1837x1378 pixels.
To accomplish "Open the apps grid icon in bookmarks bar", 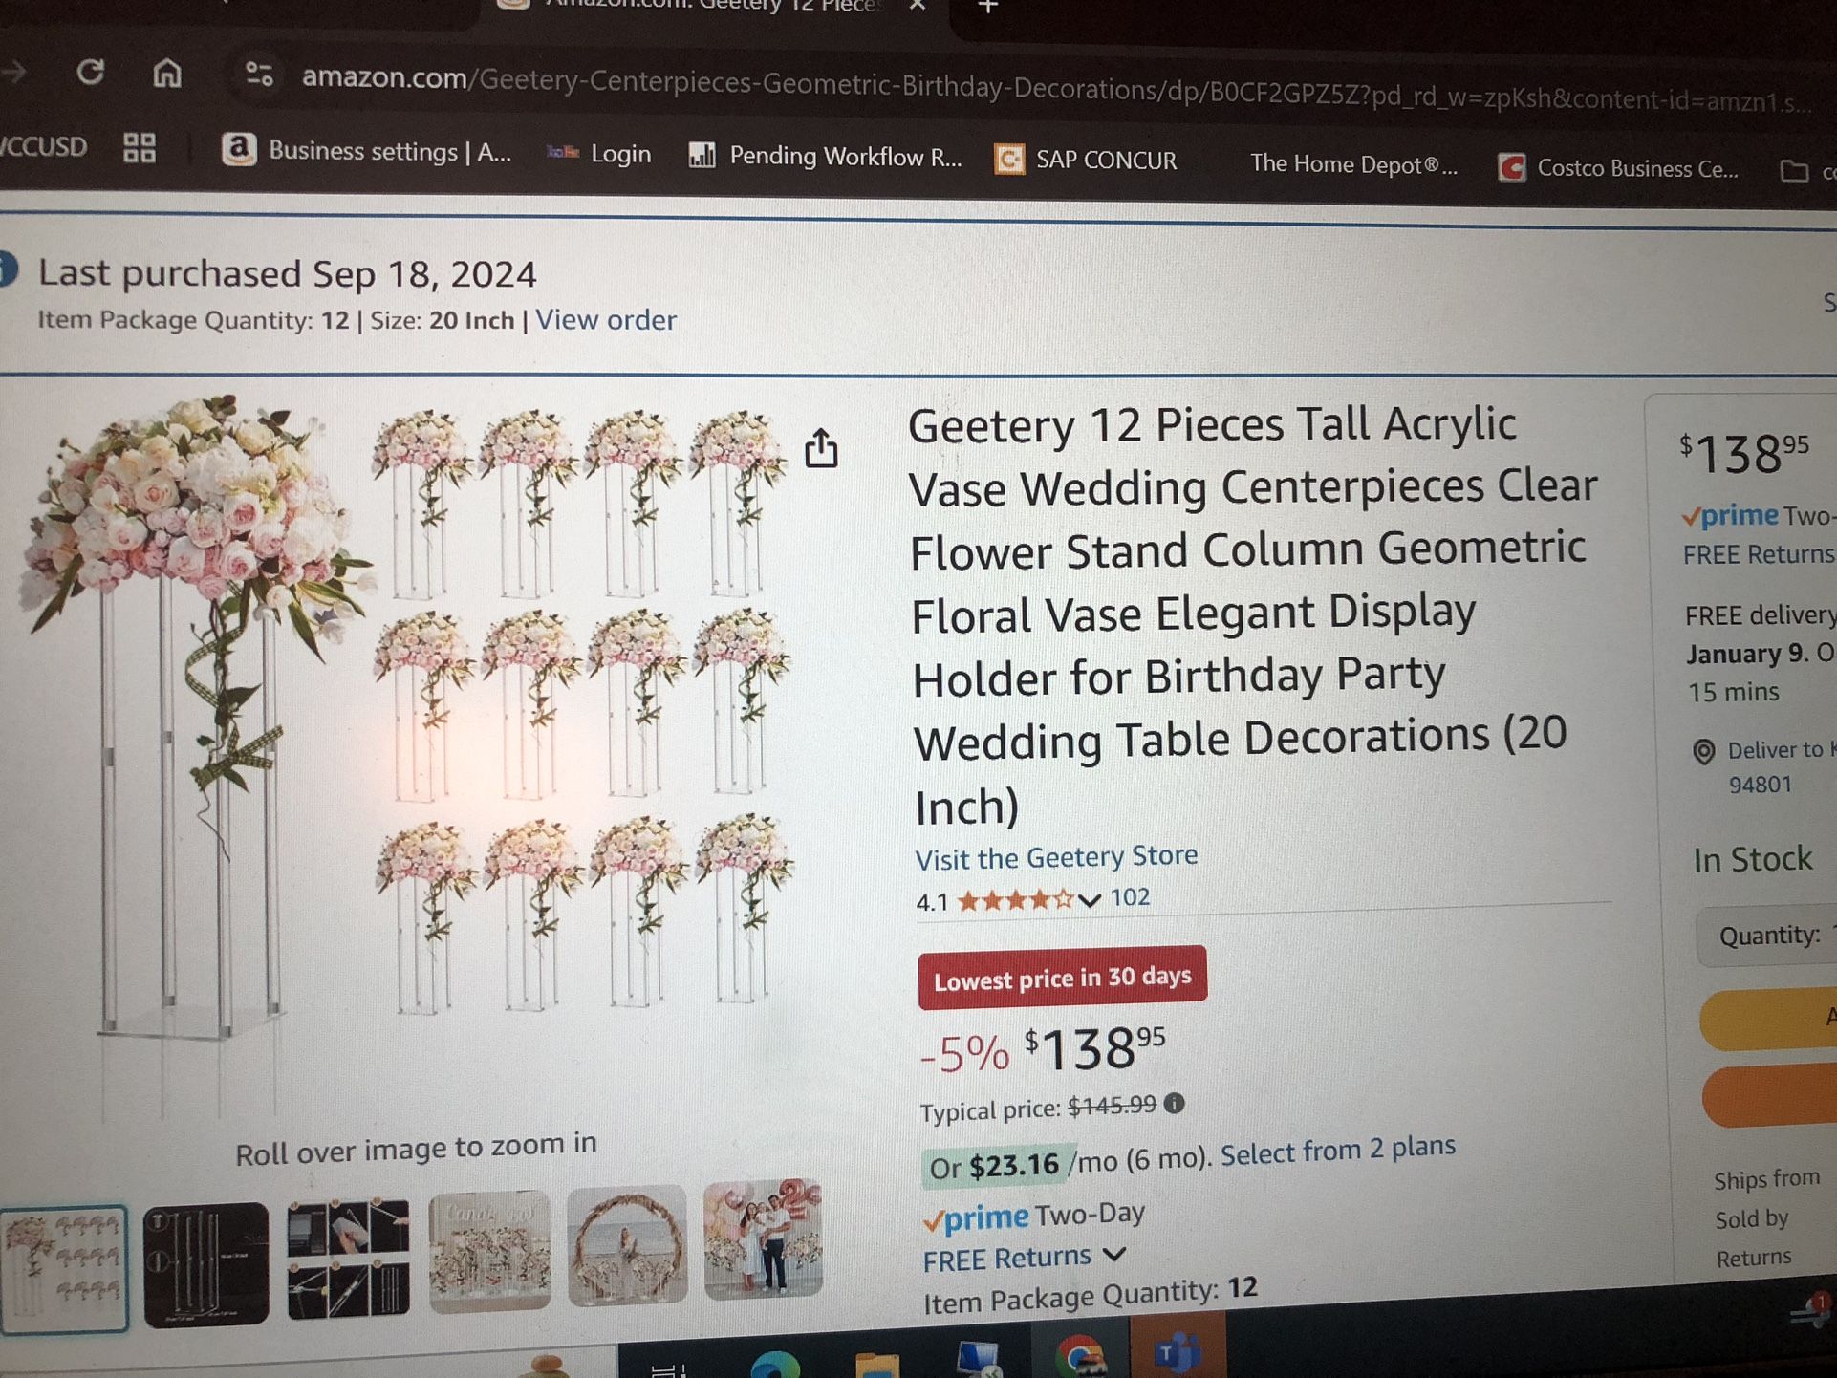I will click(140, 147).
